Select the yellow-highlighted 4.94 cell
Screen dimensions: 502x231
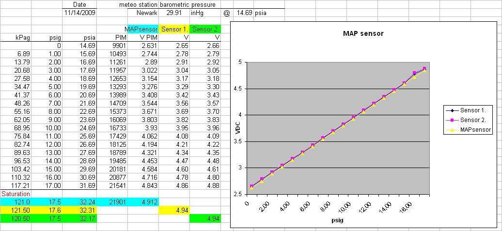(174, 210)
